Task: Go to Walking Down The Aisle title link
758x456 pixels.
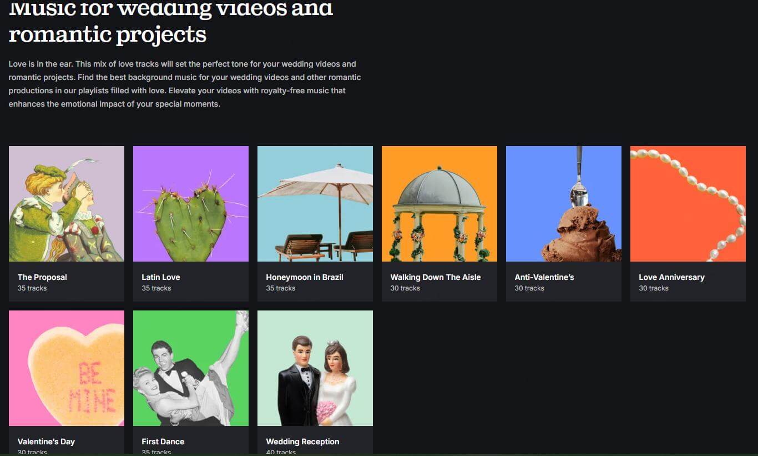Action: (x=436, y=277)
